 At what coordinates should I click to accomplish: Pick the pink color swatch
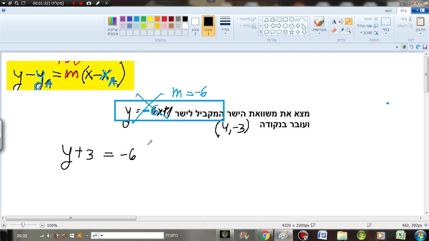pyautogui.click(x=164, y=26)
